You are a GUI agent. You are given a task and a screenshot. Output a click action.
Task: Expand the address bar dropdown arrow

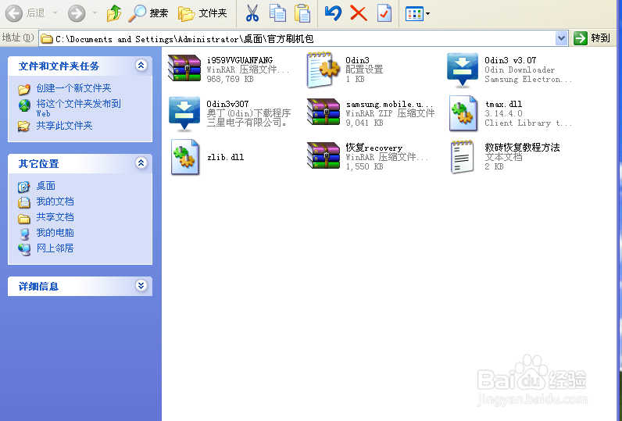point(561,38)
